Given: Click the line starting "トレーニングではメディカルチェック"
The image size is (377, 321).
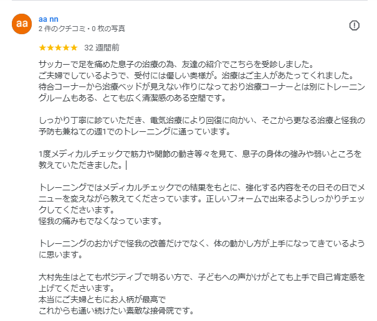Looking at the screenshot, I should pos(201,187).
